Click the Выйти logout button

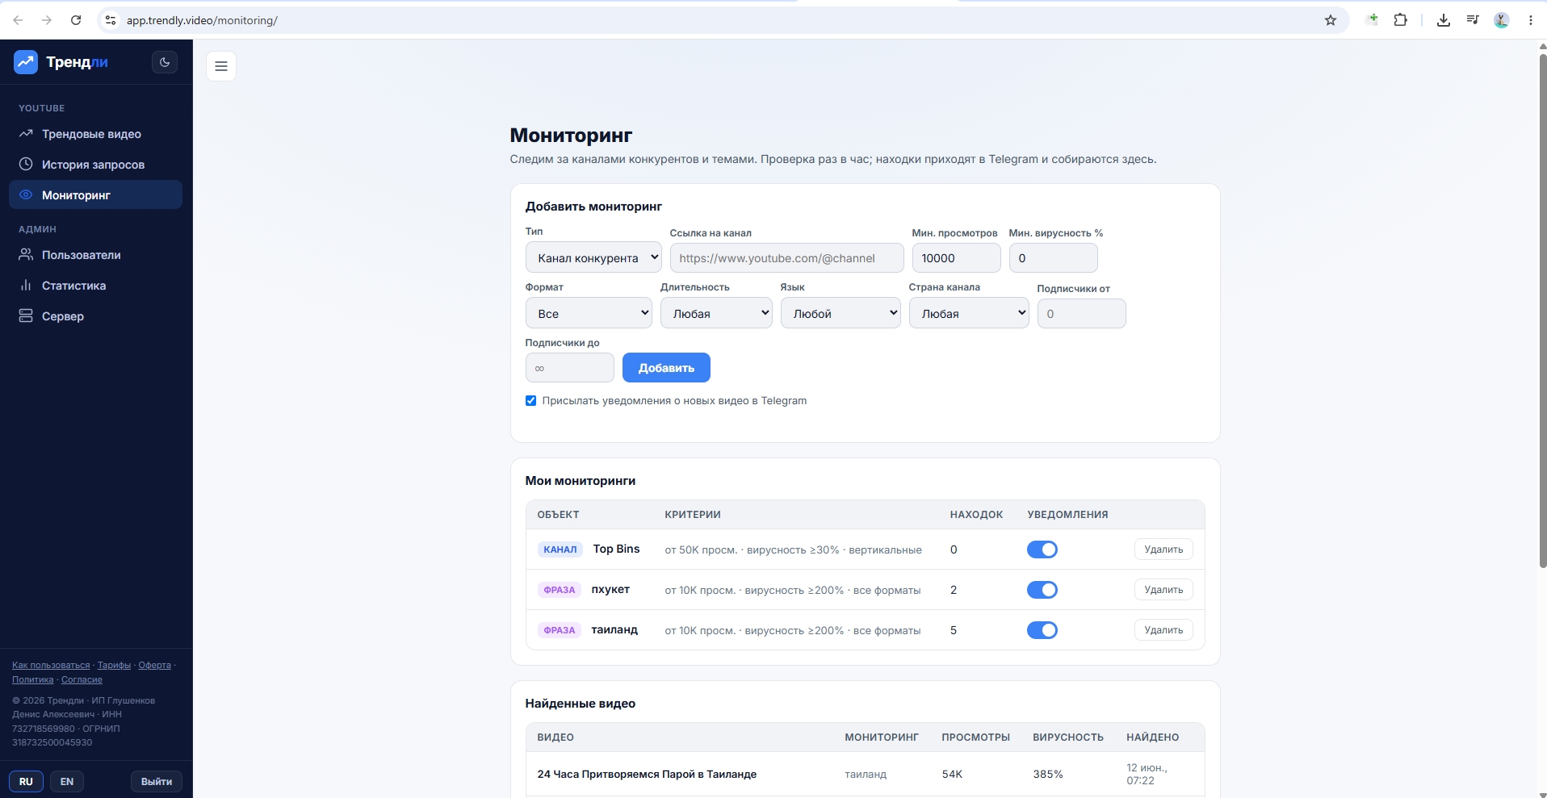coord(157,781)
